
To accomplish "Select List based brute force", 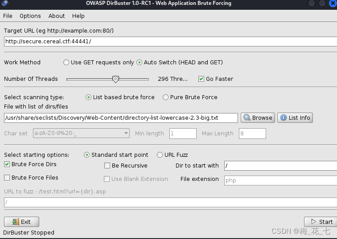I will (x=120, y=97).
